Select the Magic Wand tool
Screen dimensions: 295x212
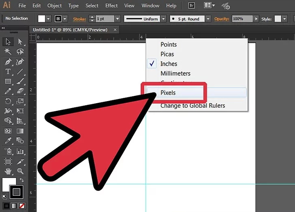(x=8, y=52)
